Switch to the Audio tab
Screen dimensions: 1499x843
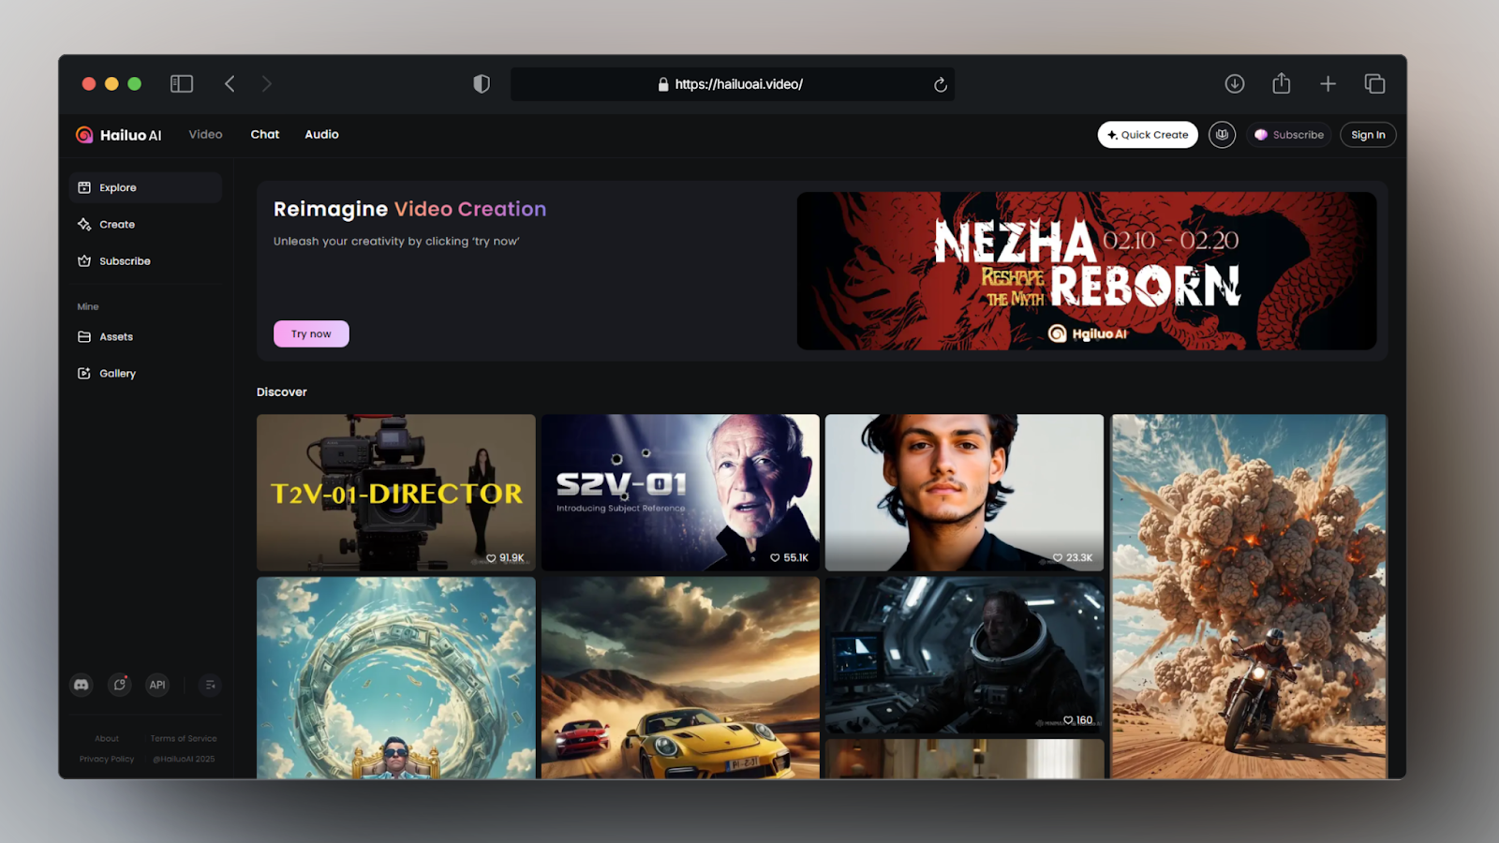[321, 135]
